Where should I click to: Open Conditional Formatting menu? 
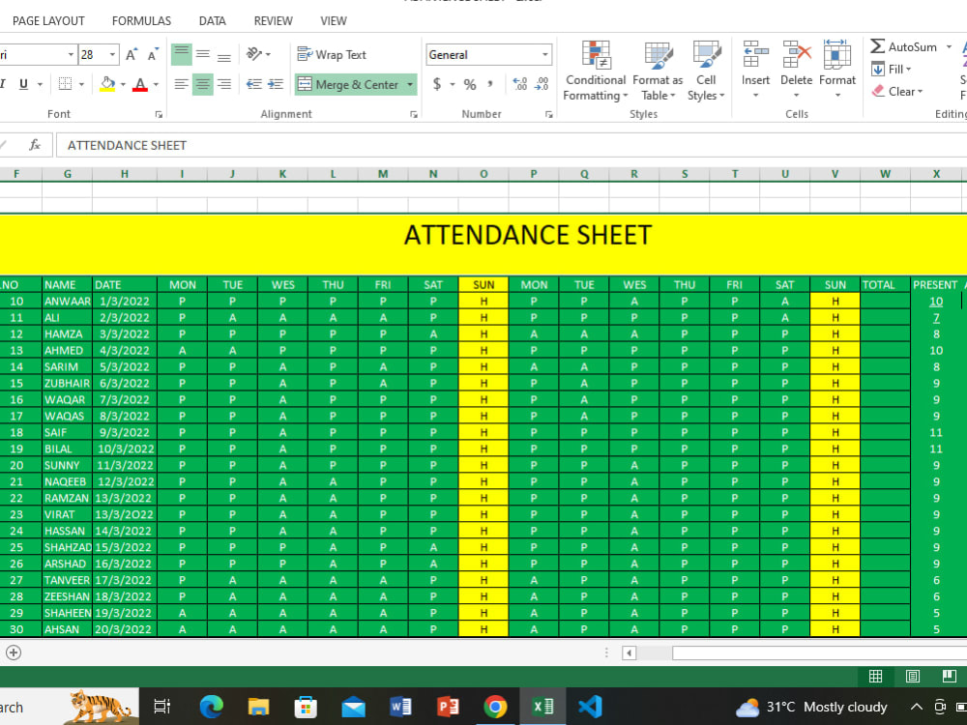(x=596, y=71)
